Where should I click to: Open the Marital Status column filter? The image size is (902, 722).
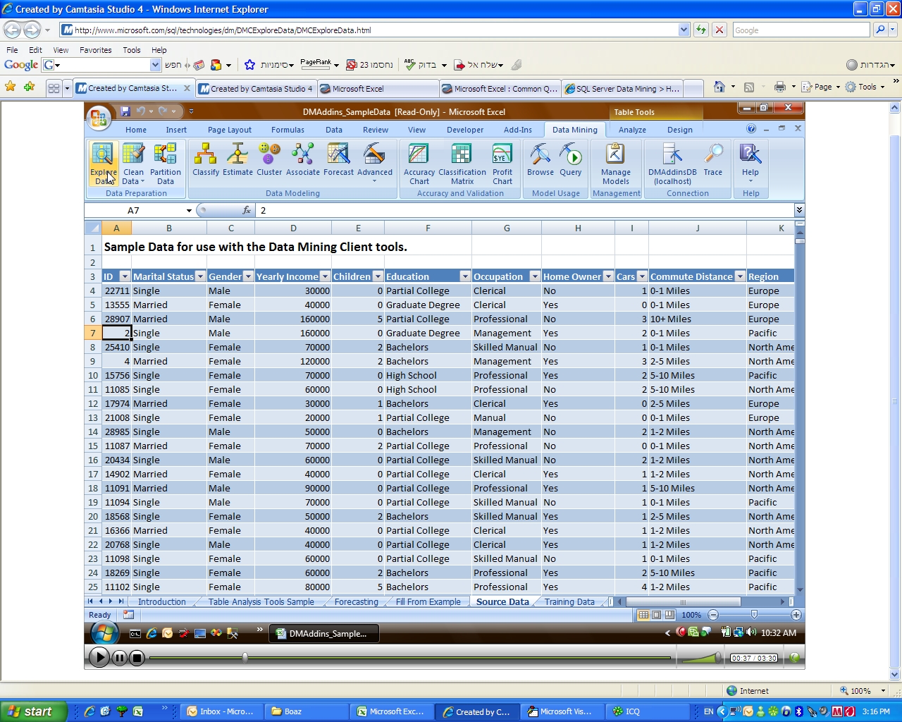201,276
